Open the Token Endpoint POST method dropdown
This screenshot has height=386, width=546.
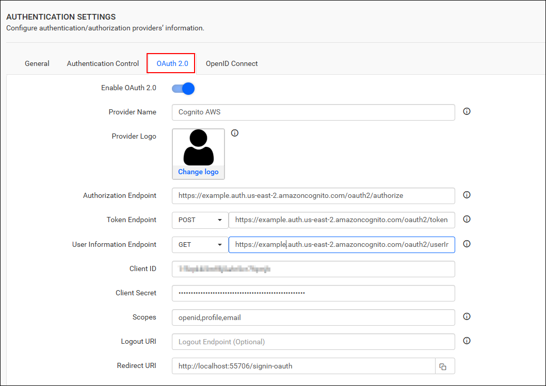coord(200,220)
